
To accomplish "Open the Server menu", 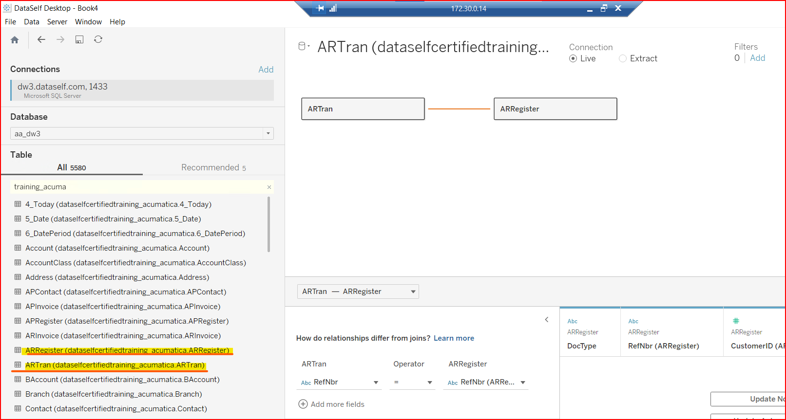I will click(x=57, y=22).
